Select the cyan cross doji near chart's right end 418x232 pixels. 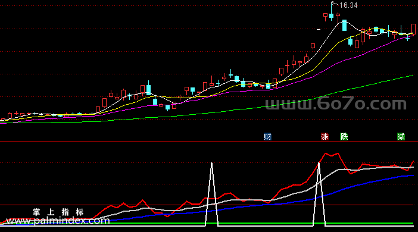(408, 39)
